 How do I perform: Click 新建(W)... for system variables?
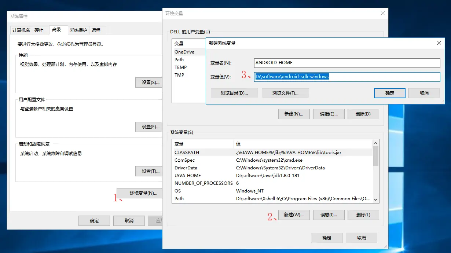click(294, 215)
